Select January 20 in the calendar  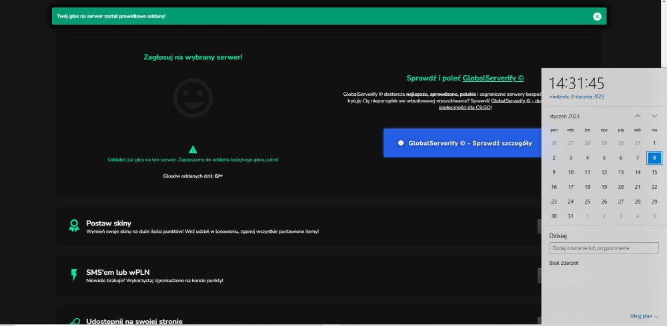click(620, 187)
